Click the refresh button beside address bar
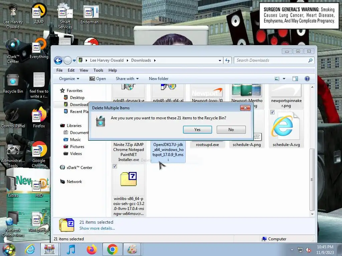The image size is (342, 256). pos(227,60)
